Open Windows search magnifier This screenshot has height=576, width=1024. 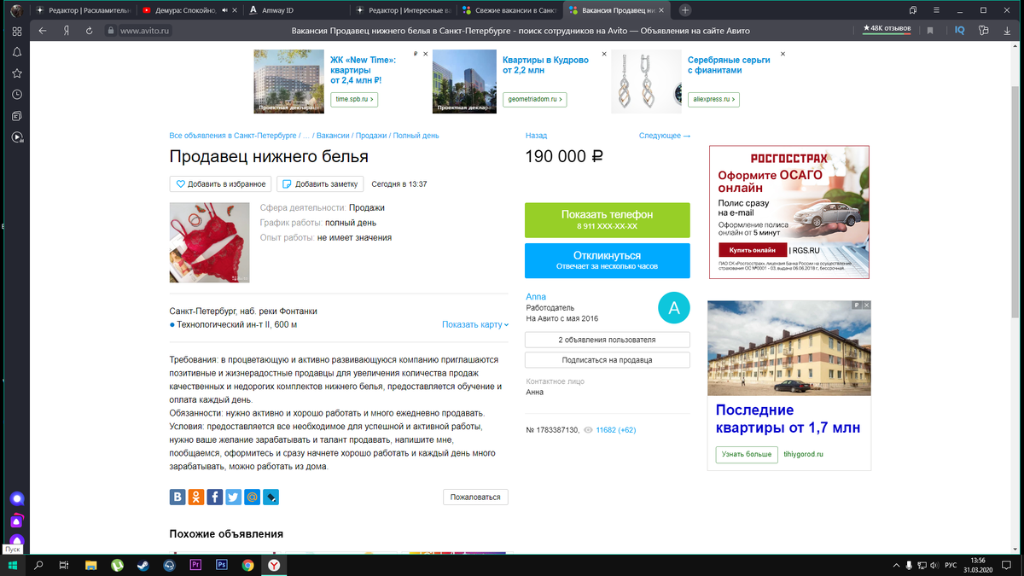click(x=38, y=565)
